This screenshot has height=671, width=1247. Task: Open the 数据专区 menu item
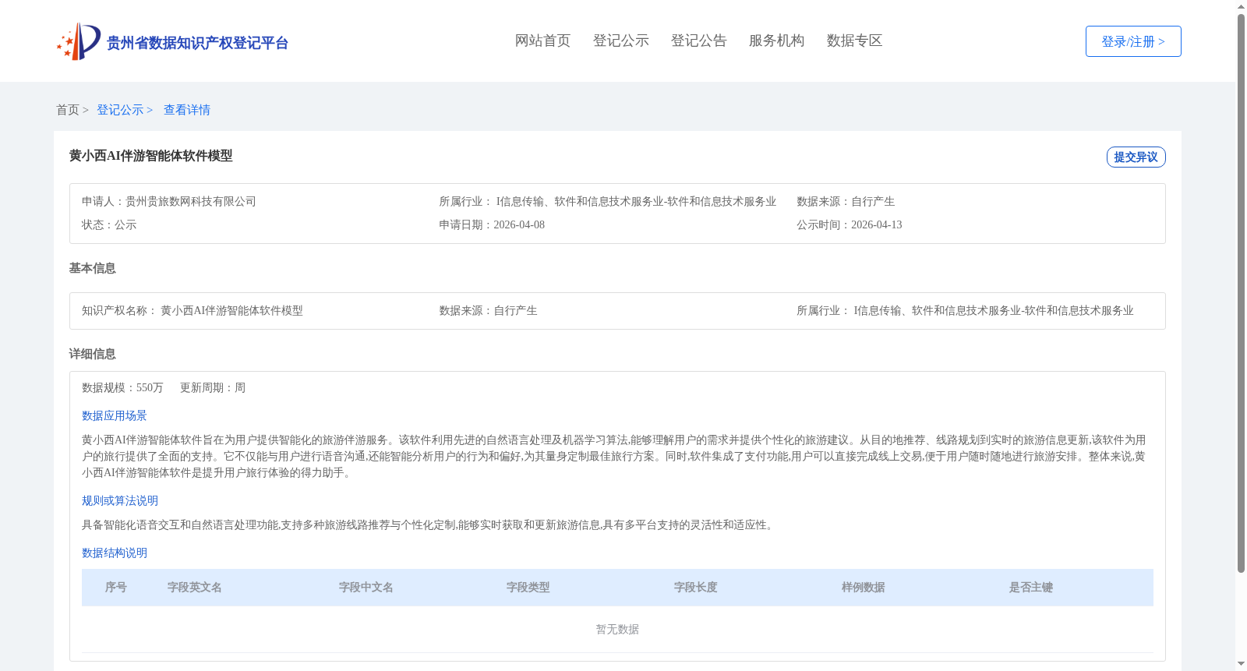pyautogui.click(x=854, y=41)
